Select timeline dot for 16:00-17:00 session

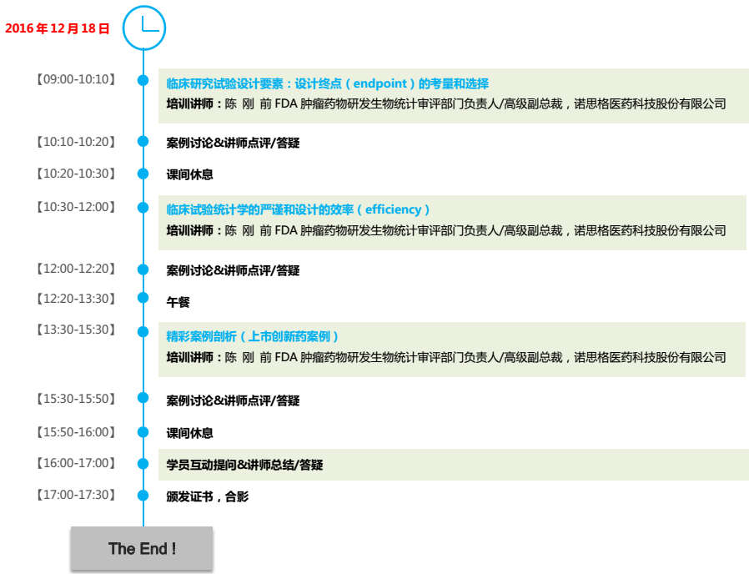[x=143, y=464]
